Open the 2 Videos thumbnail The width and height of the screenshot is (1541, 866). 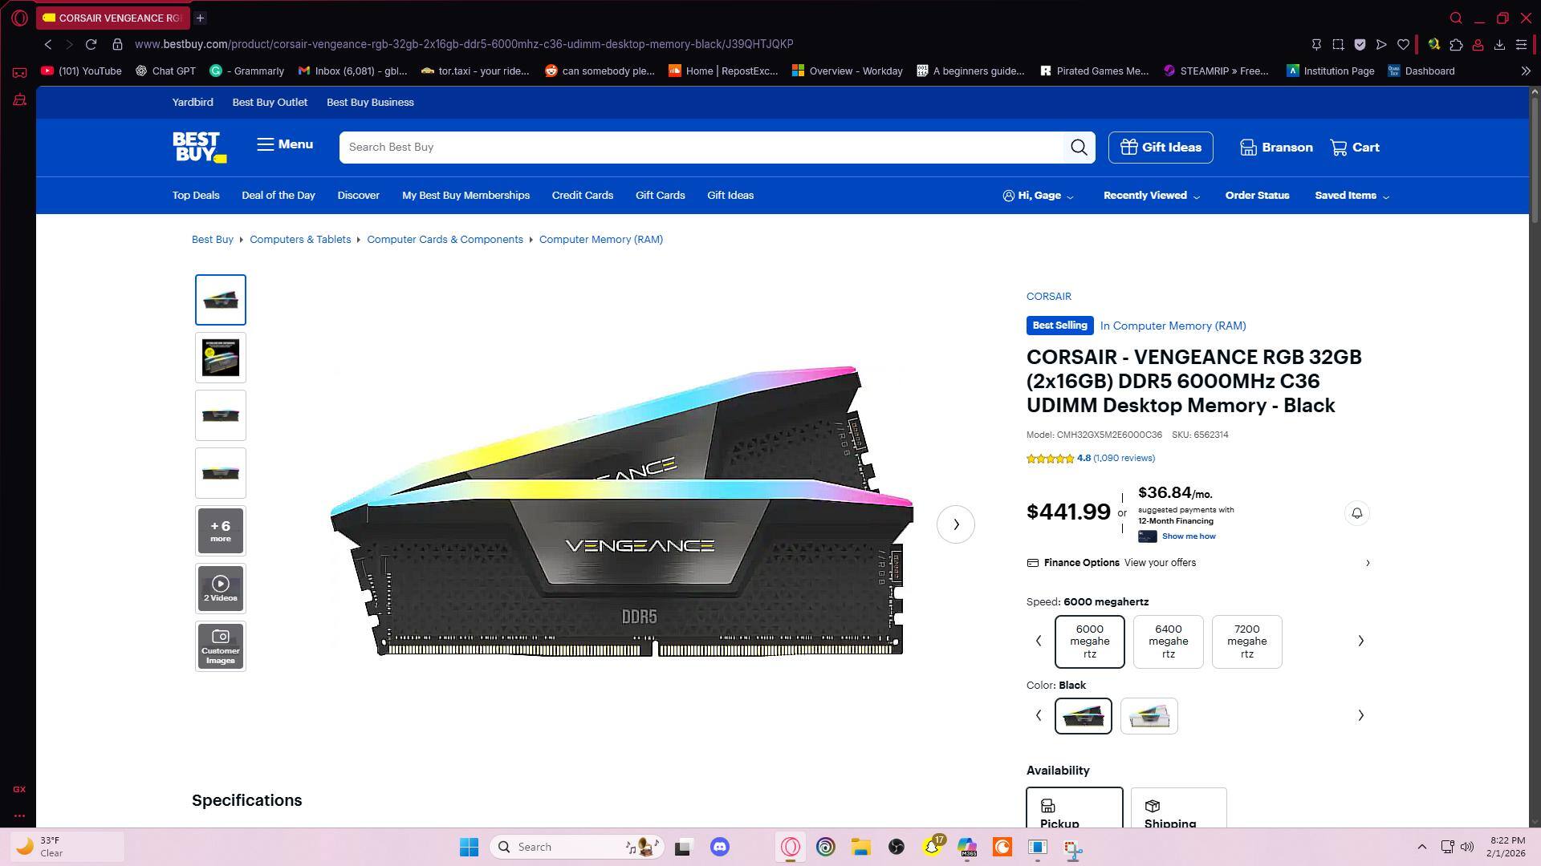click(x=220, y=588)
